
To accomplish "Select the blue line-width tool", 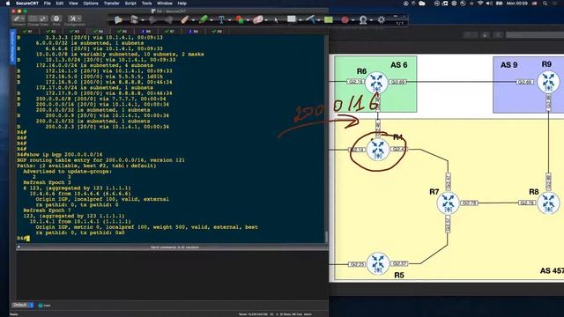I will pyautogui.click(x=311, y=19).
